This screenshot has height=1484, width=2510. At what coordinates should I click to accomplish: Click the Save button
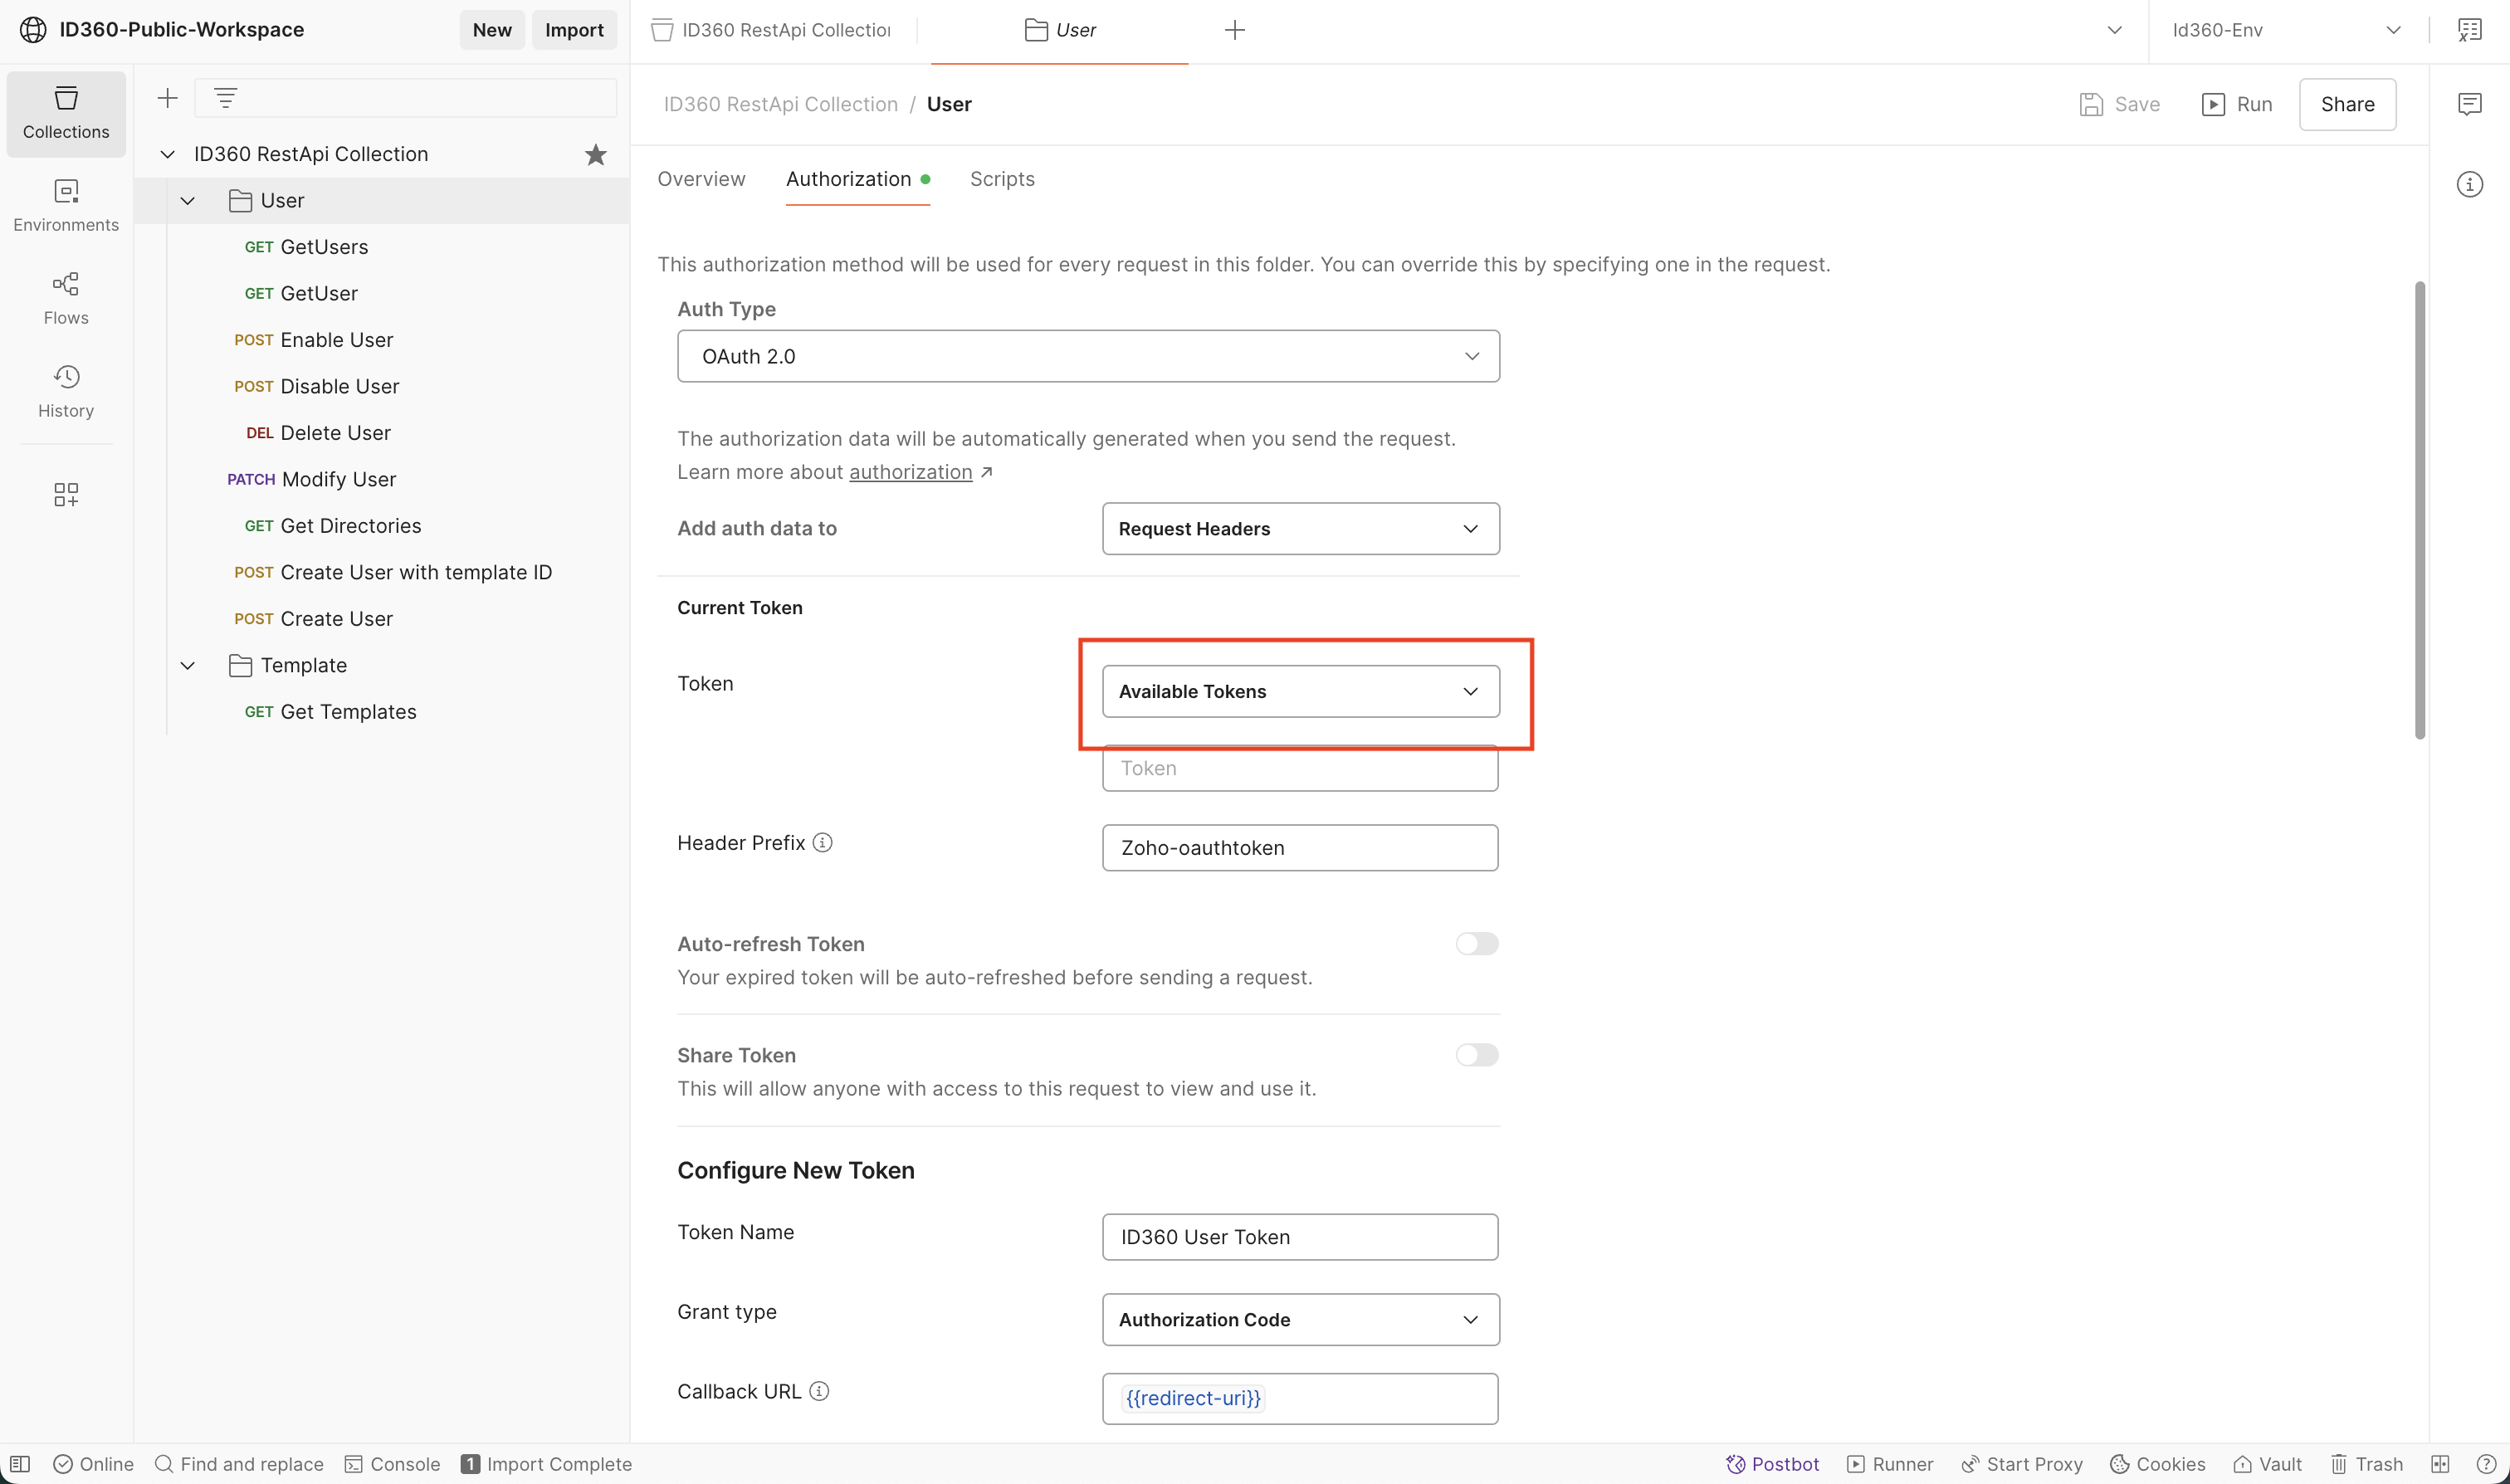(2120, 104)
